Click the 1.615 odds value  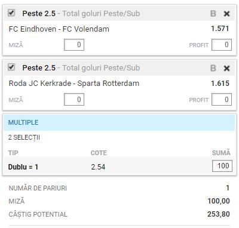click(220, 84)
